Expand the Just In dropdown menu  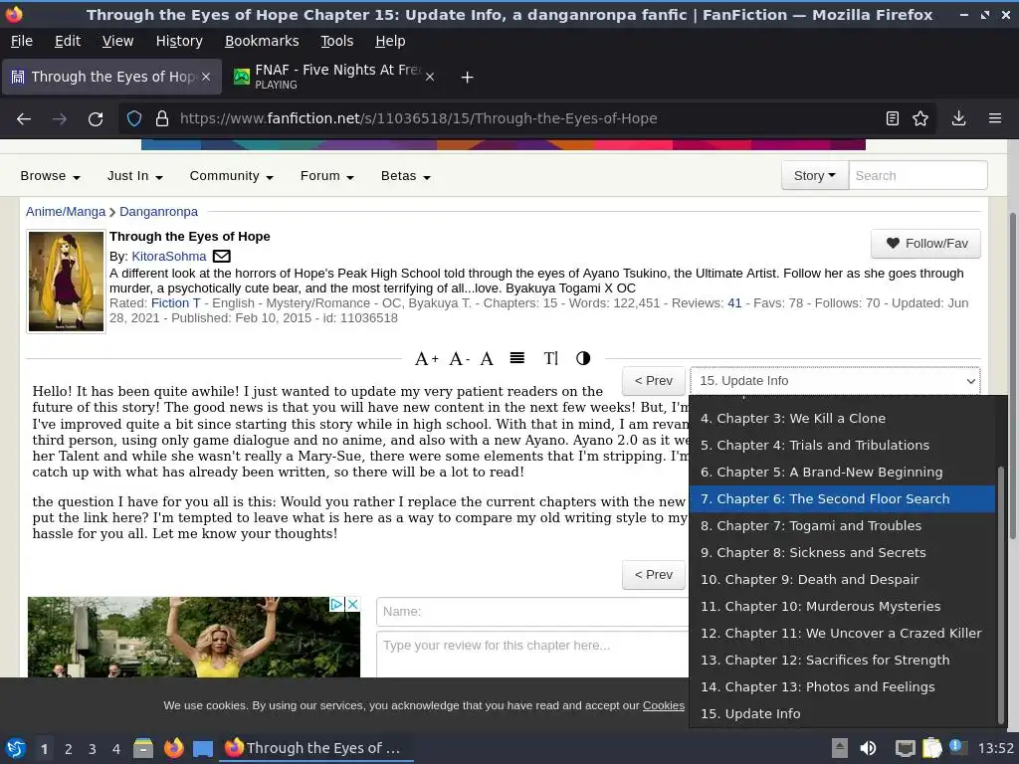pyautogui.click(x=135, y=176)
